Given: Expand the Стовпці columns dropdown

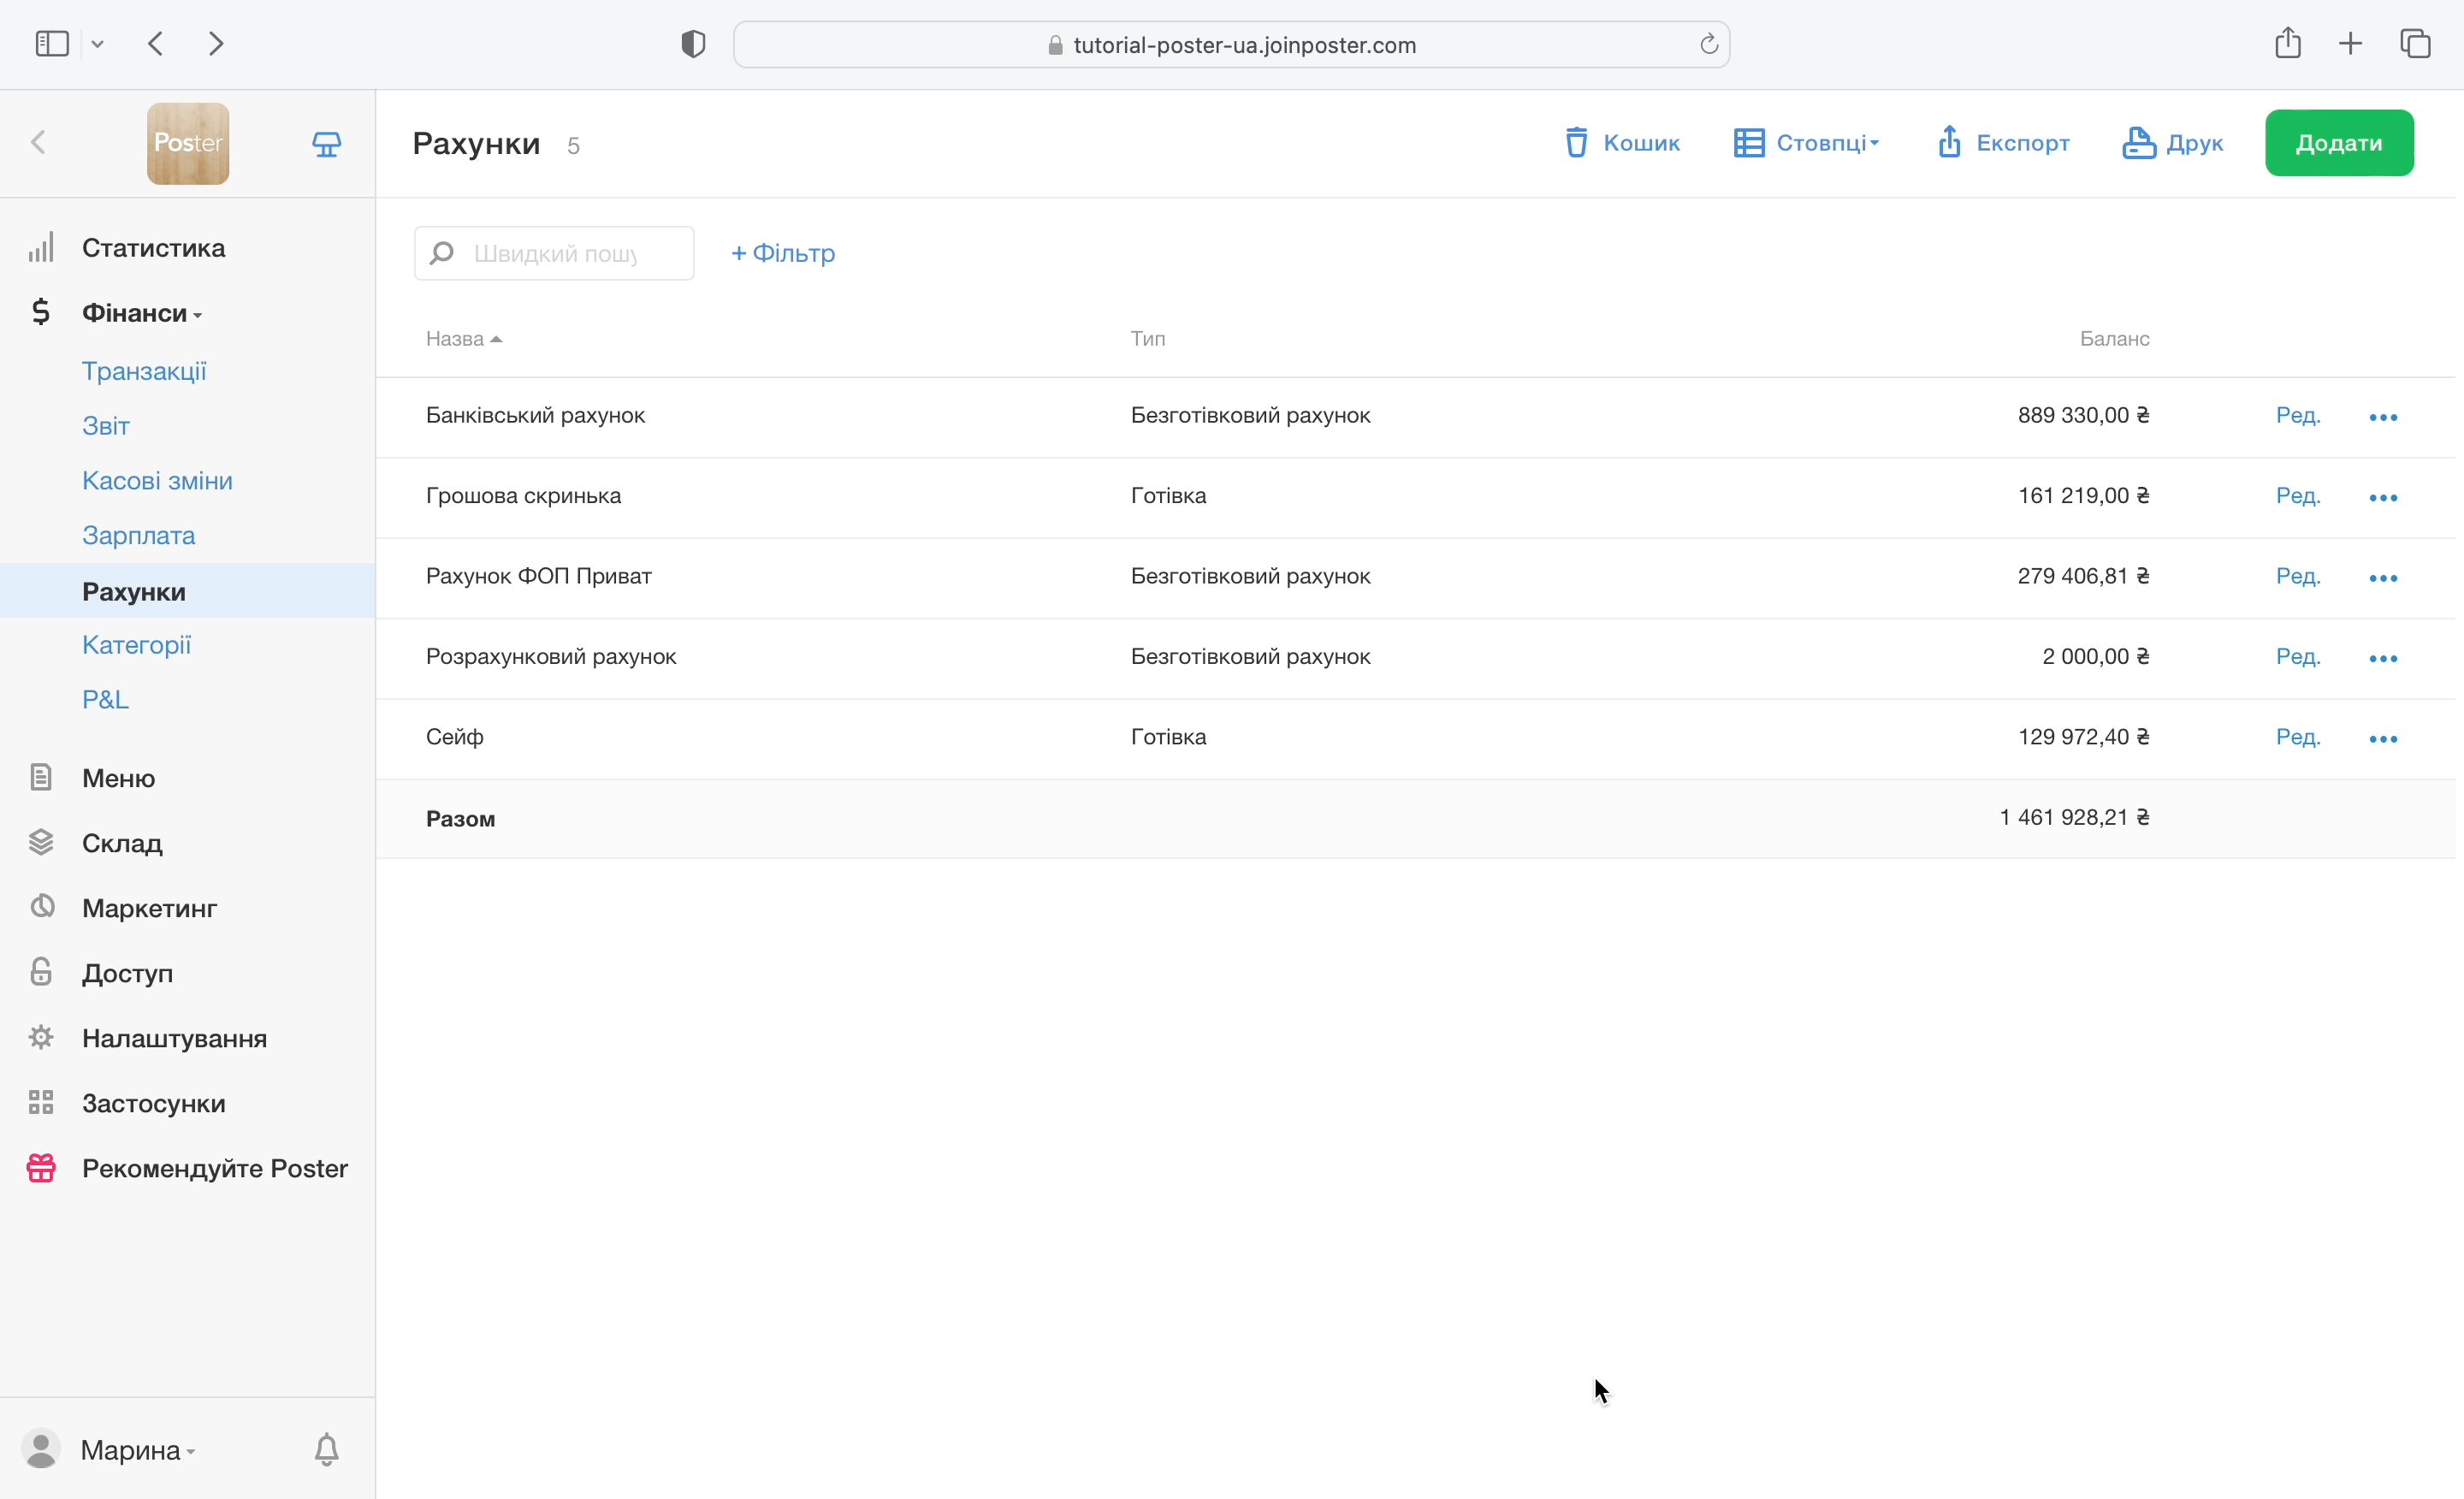Looking at the screenshot, I should pyautogui.click(x=1806, y=143).
